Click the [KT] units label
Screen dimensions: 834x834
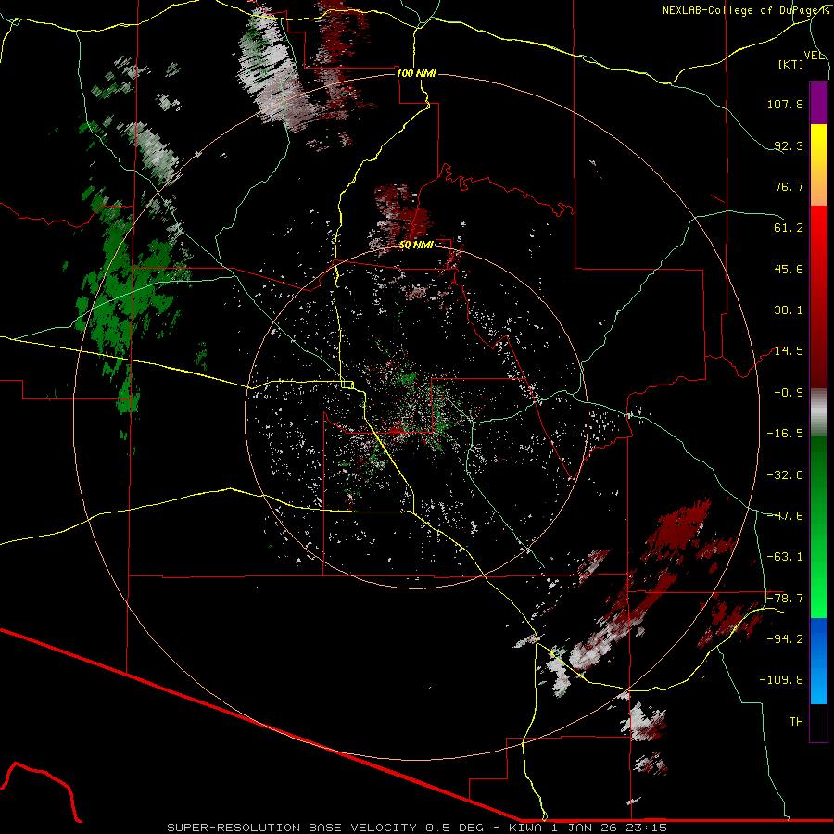click(x=790, y=64)
